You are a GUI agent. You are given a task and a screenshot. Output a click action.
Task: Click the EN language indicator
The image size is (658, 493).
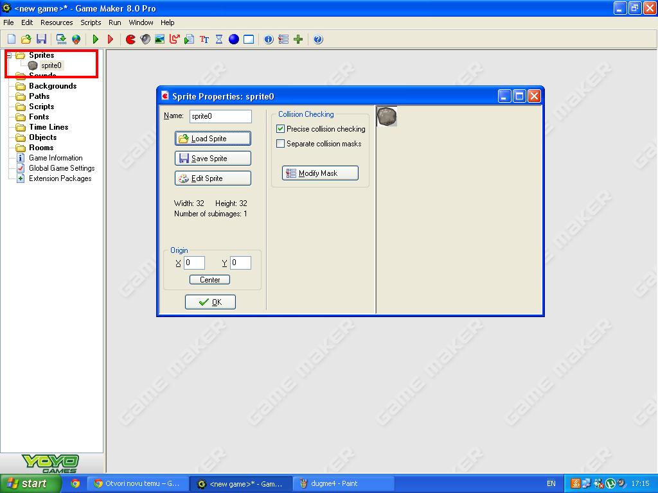551,483
